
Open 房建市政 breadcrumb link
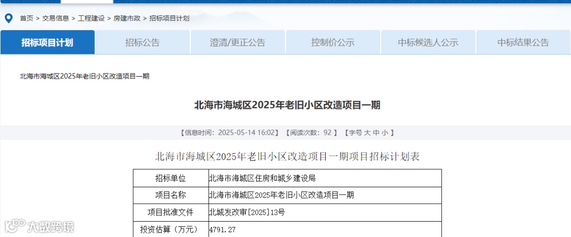(127, 18)
